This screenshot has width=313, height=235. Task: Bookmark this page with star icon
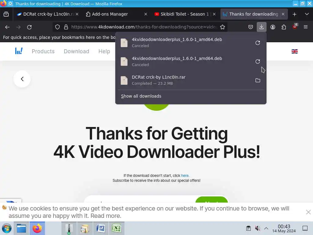click(223, 27)
